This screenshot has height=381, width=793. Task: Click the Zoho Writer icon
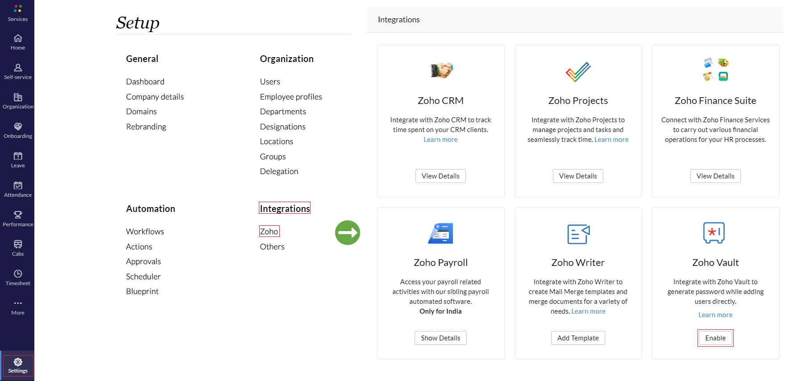pyautogui.click(x=578, y=234)
